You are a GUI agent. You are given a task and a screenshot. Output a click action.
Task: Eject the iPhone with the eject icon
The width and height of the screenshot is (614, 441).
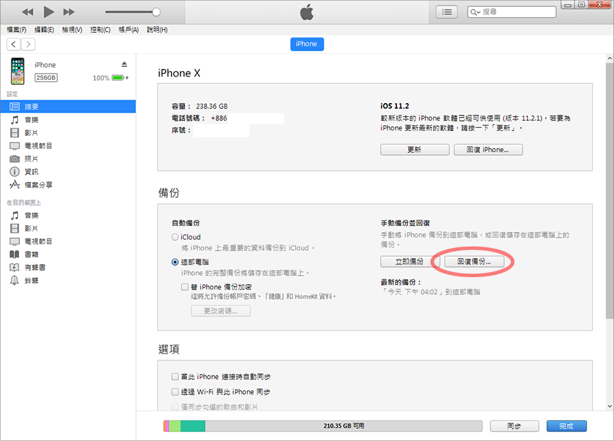(124, 64)
